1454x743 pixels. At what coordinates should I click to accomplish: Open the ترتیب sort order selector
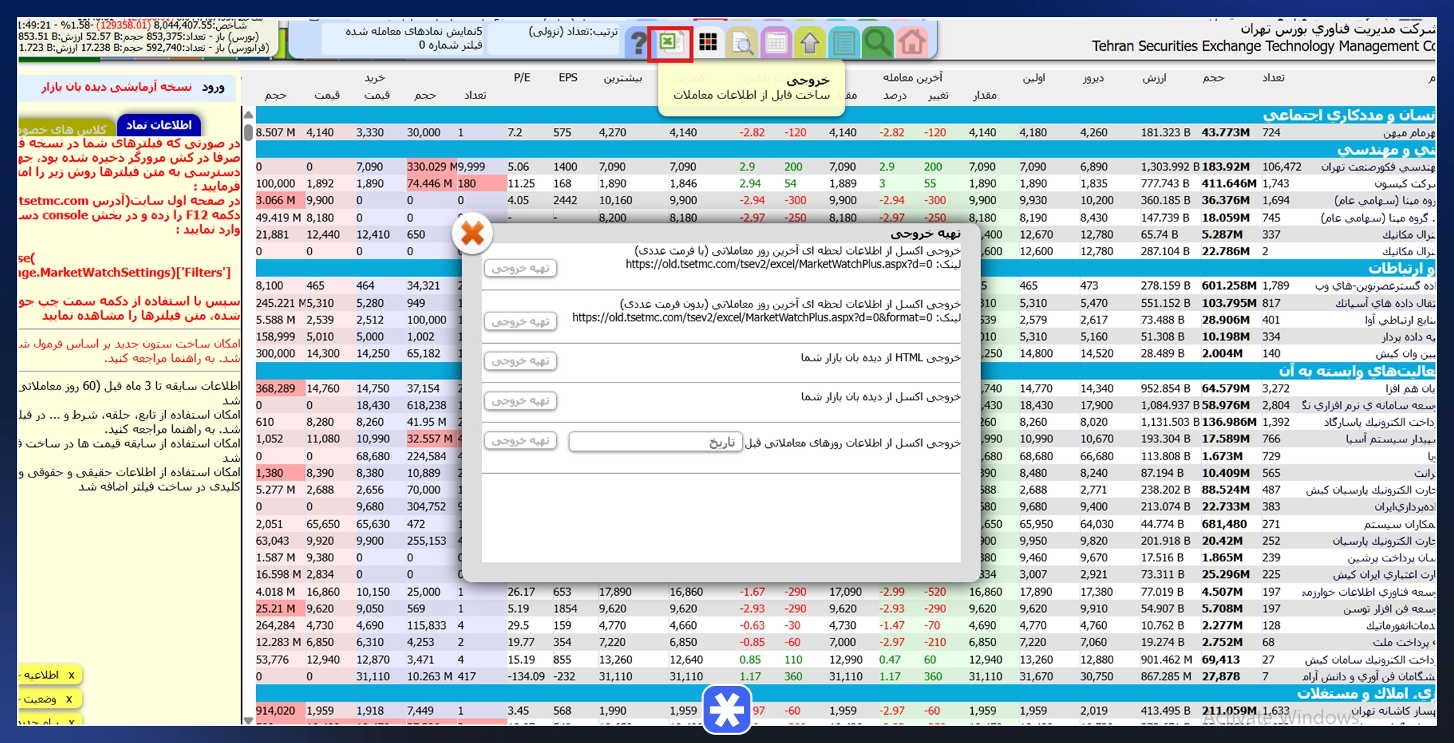[x=554, y=39]
